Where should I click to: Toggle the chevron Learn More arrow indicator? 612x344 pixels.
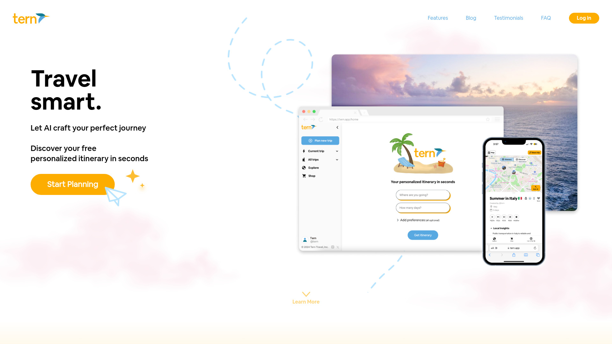pos(306,294)
